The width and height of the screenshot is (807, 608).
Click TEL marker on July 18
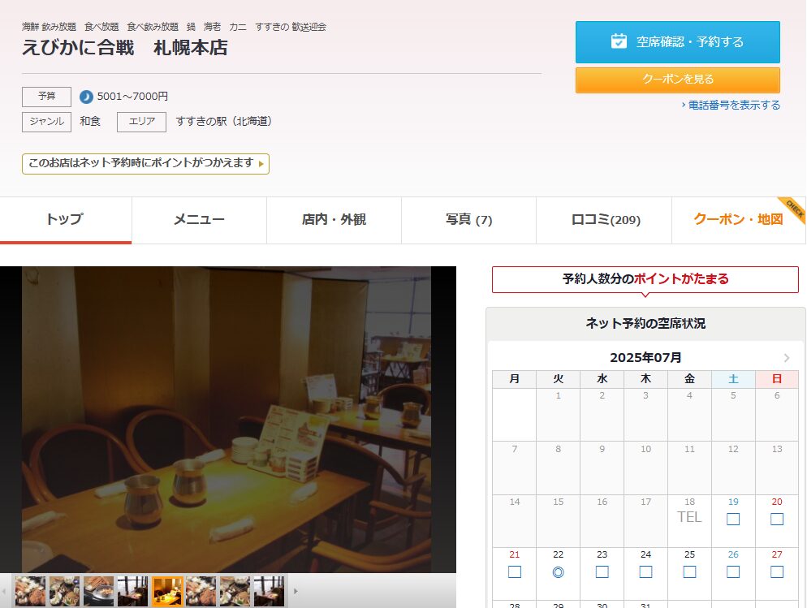tap(689, 517)
